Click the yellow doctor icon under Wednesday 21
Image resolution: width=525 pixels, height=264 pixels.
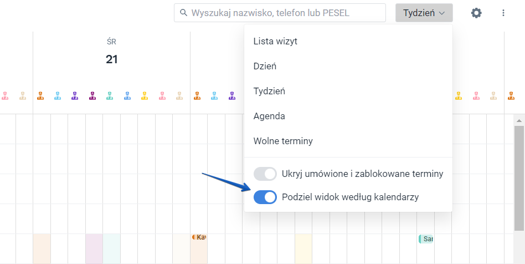click(145, 96)
